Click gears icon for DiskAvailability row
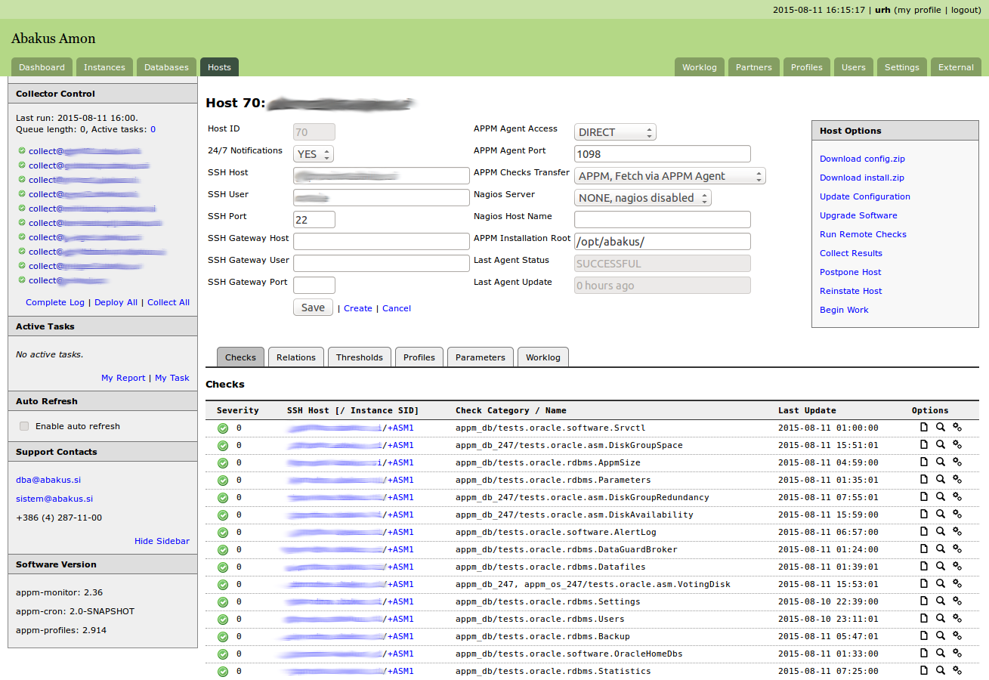Image resolution: width=989 pixels, height=680 pixels. coord(957,515)
